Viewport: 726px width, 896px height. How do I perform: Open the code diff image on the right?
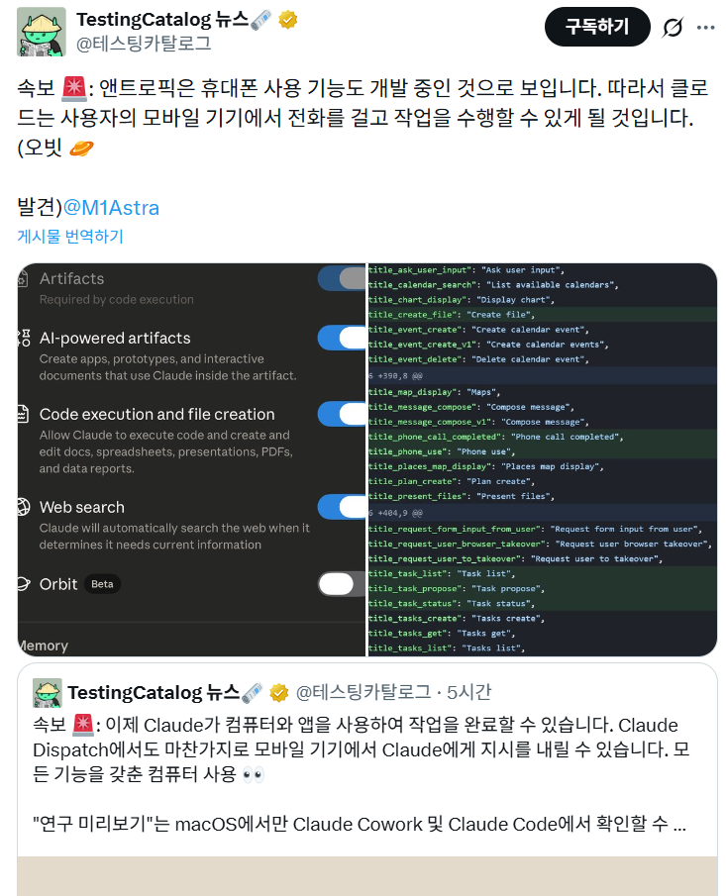tap(543, 459)
